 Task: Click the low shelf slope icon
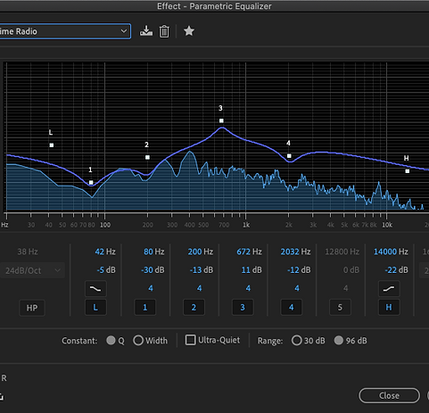tap(95, 289)
